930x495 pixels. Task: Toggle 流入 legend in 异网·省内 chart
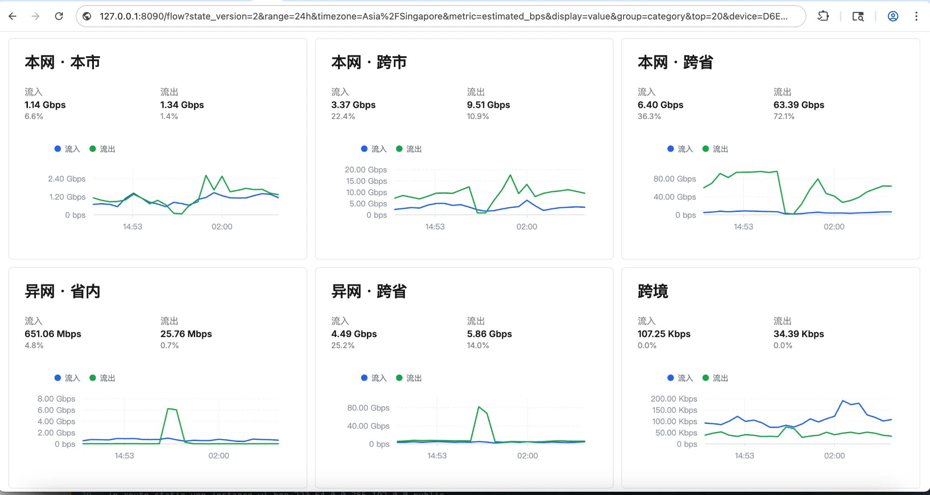(x=67, y=378)
